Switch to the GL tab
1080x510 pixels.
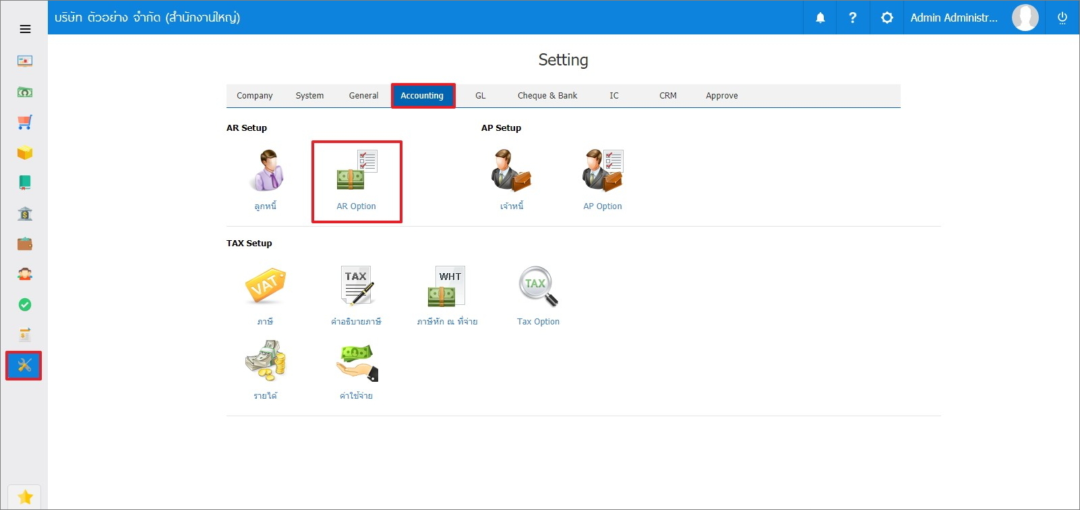coord(481,96)
